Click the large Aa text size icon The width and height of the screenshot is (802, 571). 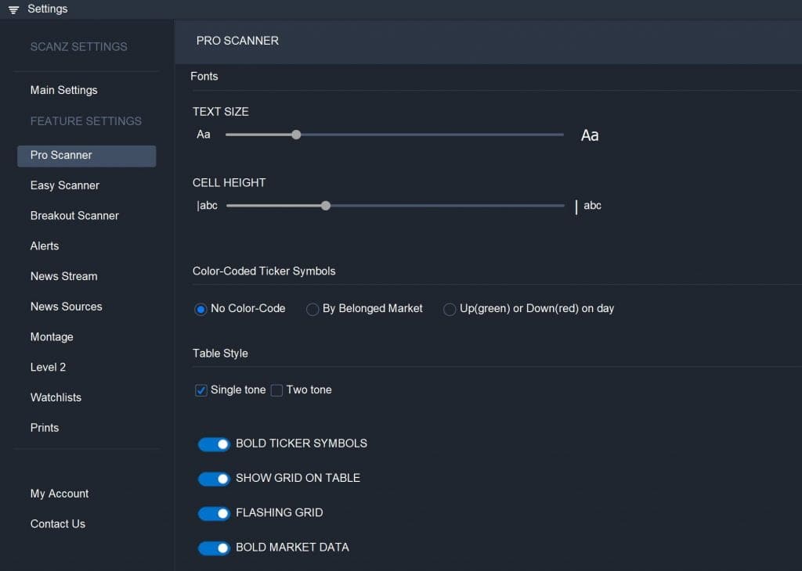[589, 135]
